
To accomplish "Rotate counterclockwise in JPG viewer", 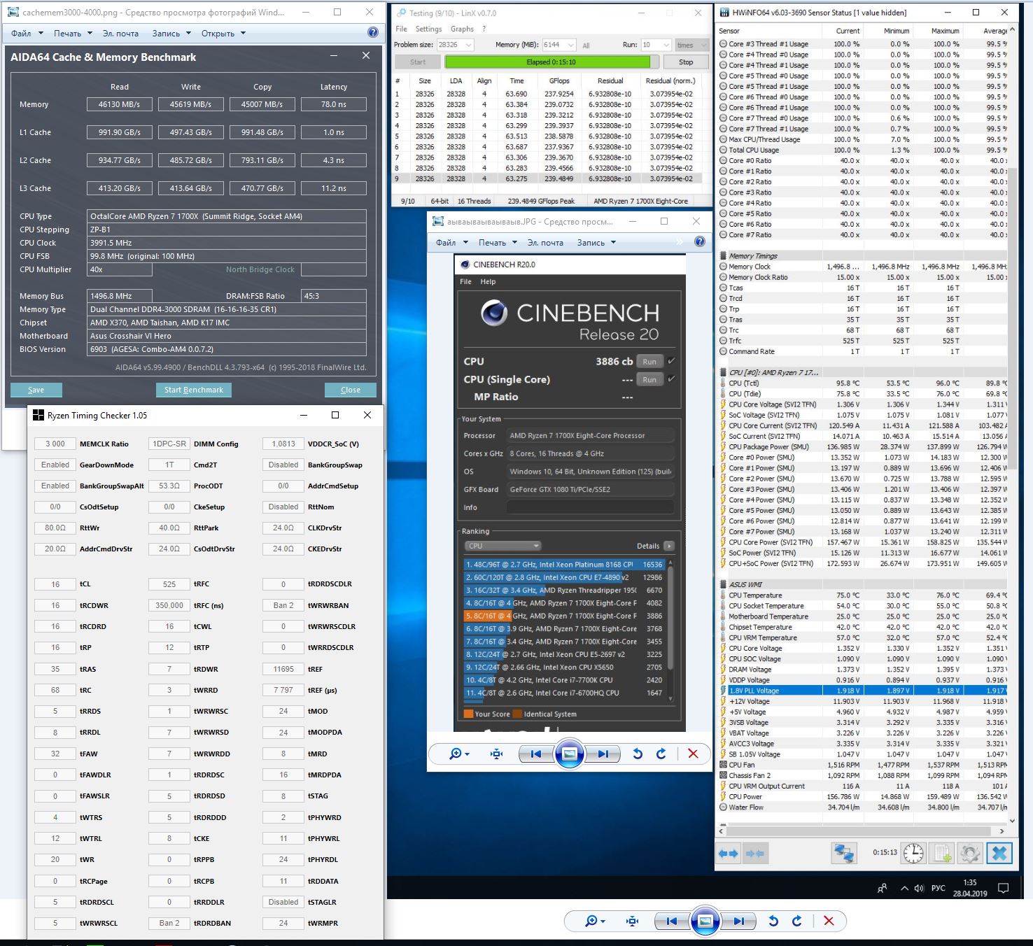I will 638,754.
